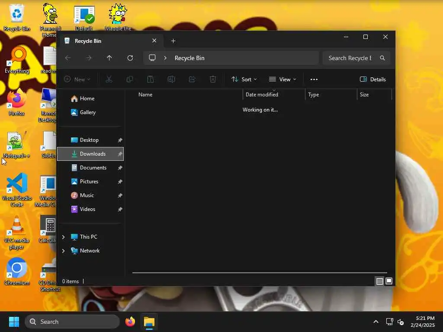The height and width of the screenshot is (332, 443).
Task: Unpin Downloads via its pin icon
Action: [120, 154]
